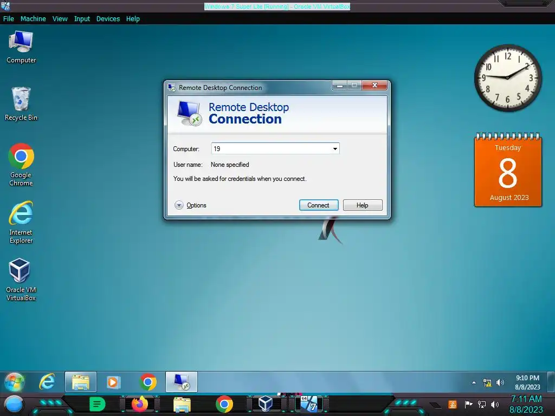Viewport: 555px width, 416px height.
Task: Click the analog clock gadget
Action: (507, 78)
